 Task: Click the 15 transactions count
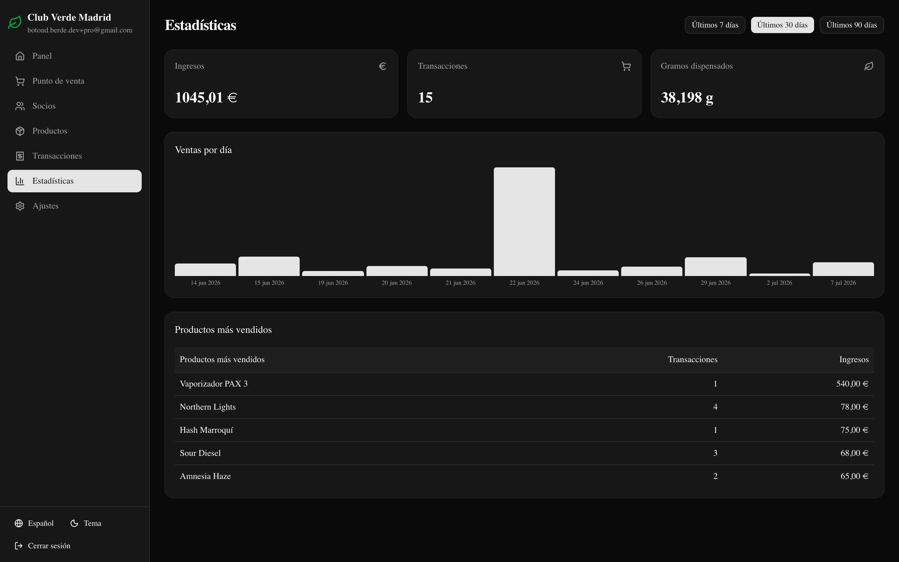coord(425,97)
